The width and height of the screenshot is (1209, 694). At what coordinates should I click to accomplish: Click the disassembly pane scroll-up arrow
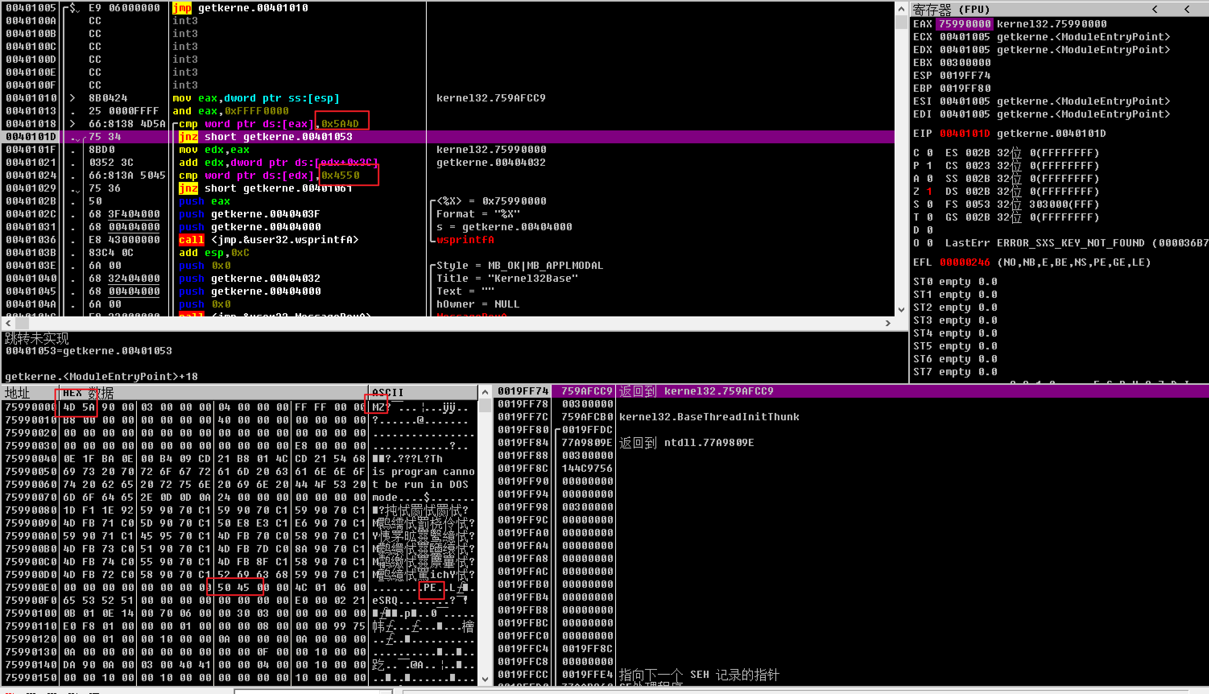901,8
